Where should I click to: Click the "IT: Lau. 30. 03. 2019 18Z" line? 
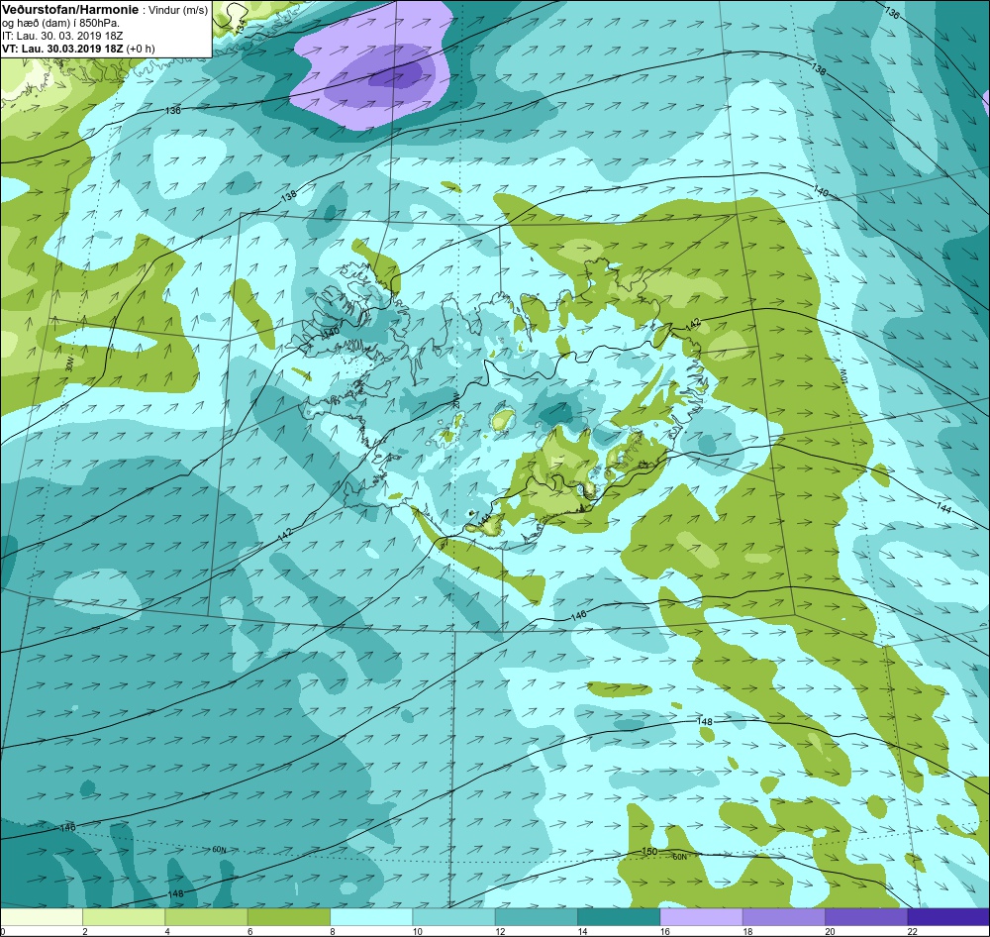click(x=61, y=36)
